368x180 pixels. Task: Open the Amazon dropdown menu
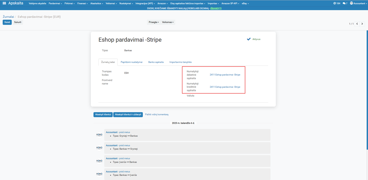click(162, 4)
